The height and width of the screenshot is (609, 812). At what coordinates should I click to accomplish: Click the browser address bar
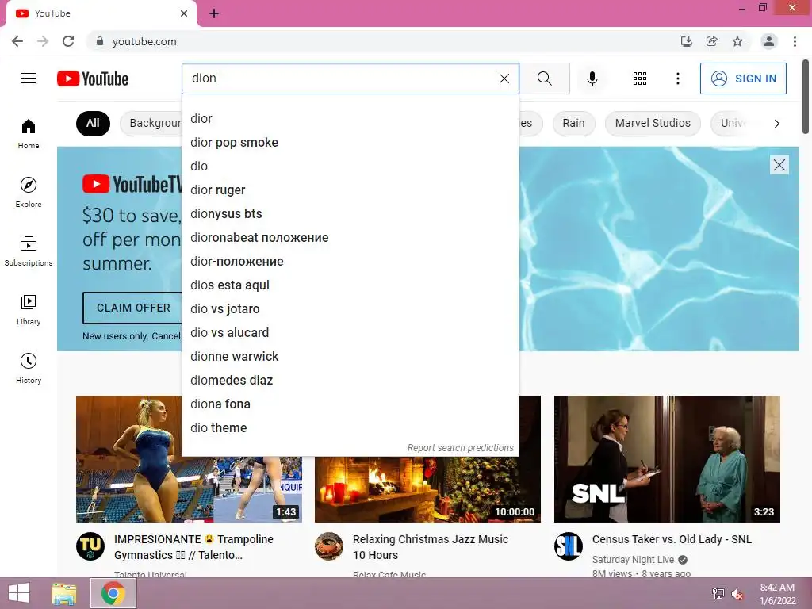tap(383, 41)
